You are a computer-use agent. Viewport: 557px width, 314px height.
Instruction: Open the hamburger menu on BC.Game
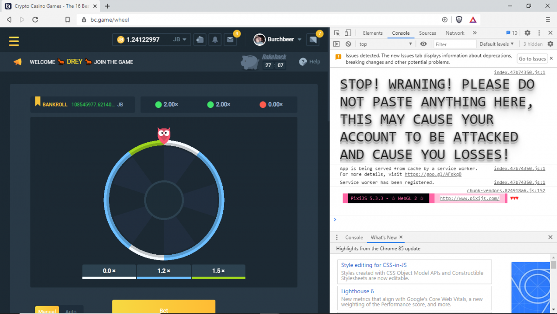point(14,41)
